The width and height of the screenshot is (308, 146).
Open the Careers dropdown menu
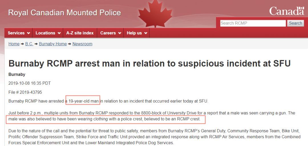111,33
